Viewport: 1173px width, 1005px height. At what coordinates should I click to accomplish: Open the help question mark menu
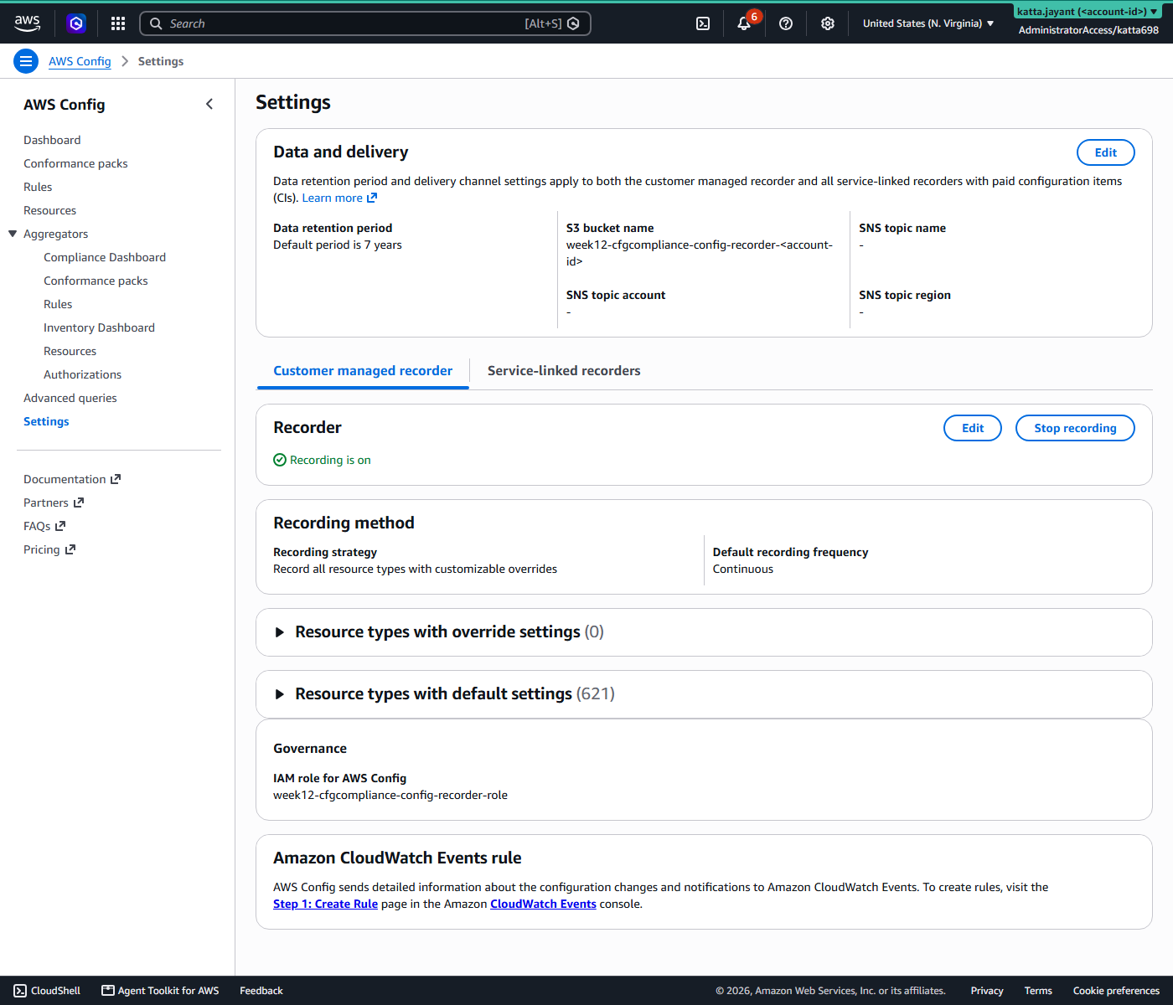786,23
